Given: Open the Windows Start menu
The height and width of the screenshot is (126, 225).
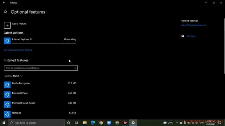Looking at the screenshot, I should tap(4, 123).
